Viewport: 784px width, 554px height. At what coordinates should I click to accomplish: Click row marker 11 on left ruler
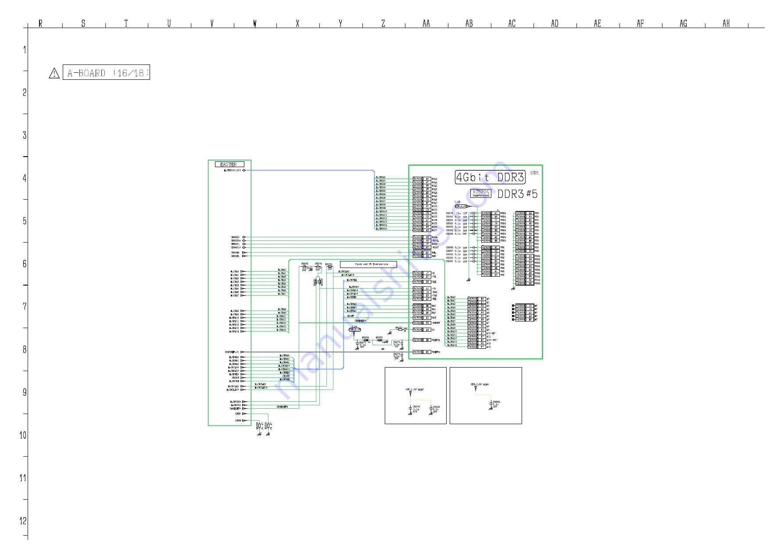tap(23, 478)
